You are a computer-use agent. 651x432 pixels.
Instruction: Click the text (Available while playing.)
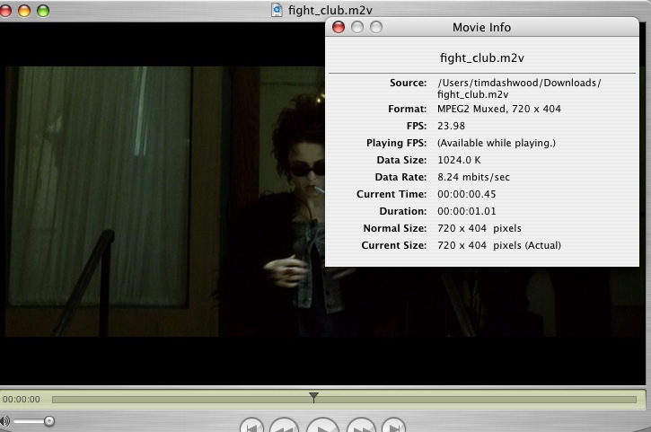coord(497,143)
